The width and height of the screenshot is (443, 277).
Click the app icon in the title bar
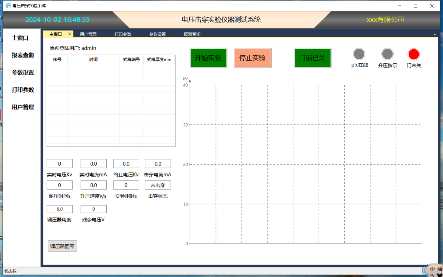point(8,6)
